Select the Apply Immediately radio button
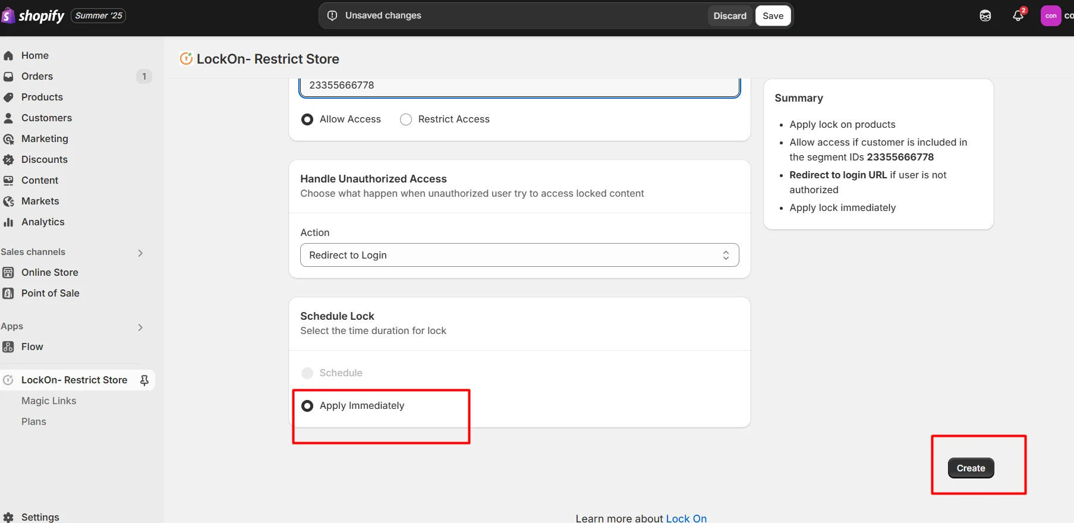 pos(307,406)
